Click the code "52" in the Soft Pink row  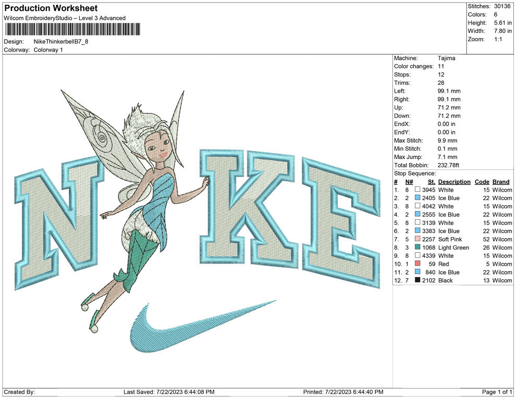486,239
